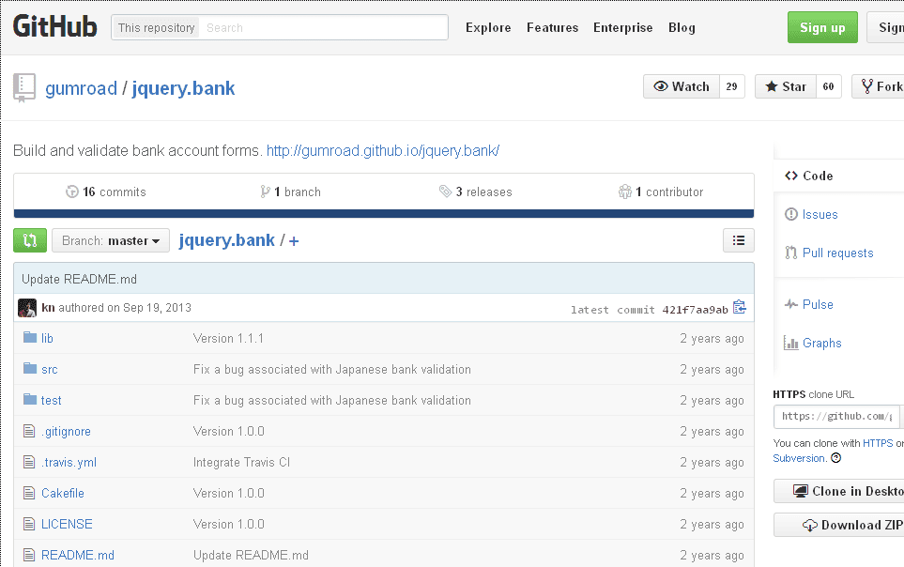View the 1 branch link
The width and height of the screenshot is (904, 567).
291,192
